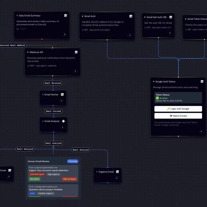This screenshot has height=207, width=207.
Task: Click TypeScript icon on Gmail Auth node
Action: 131,16
